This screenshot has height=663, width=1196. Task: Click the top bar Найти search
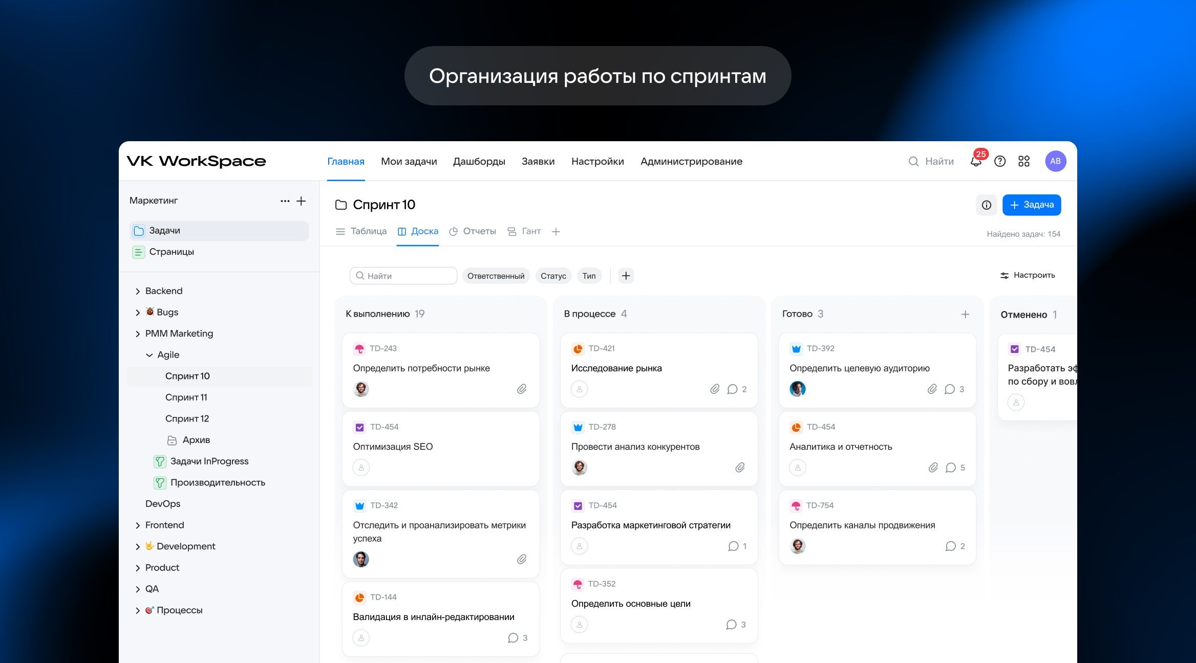931,162
